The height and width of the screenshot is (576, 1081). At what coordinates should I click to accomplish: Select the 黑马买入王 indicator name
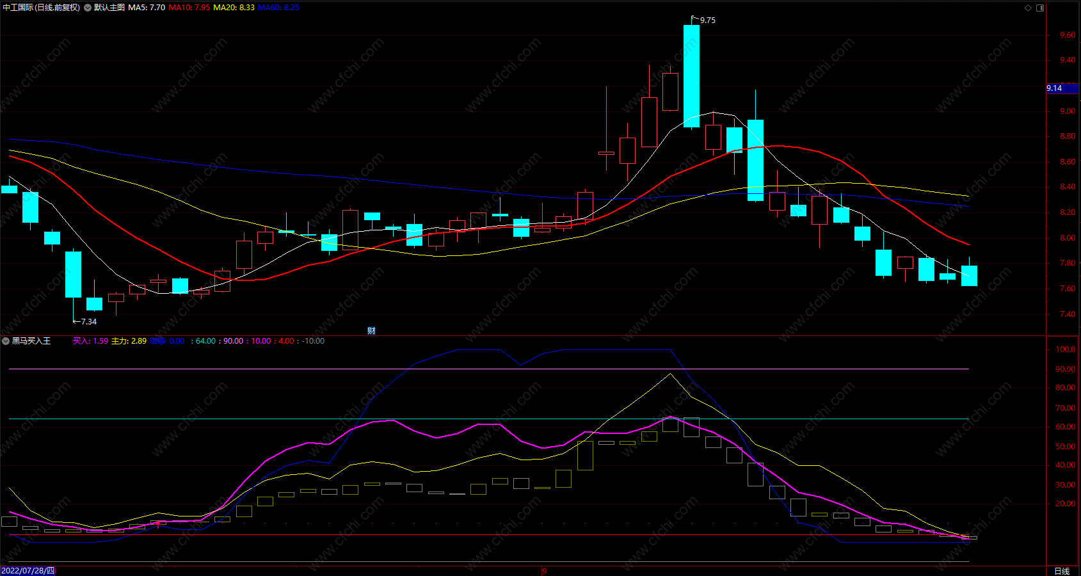tap(31, 341)
